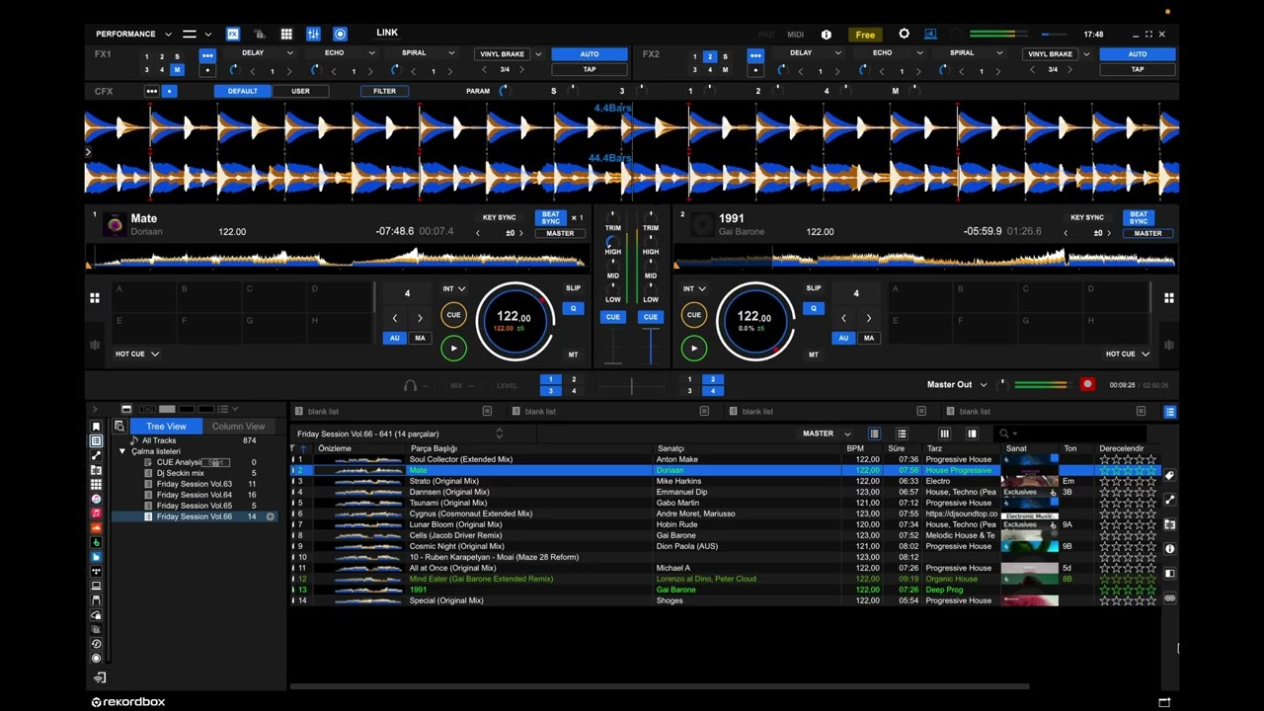
Task: Click Master Out record button
Action: 1087,384
